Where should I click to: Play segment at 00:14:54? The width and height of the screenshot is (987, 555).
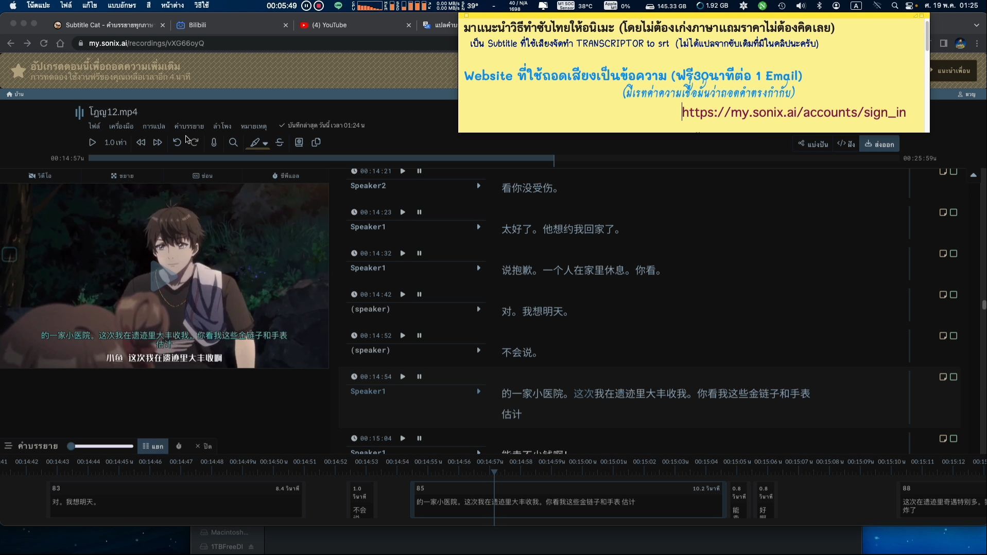click(403, 377)
